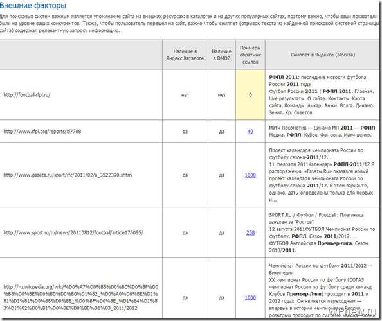Screen dimensions: 382x321
Task: Select the ru.wikipedia.org encoded URL
Action: [80, 297]
